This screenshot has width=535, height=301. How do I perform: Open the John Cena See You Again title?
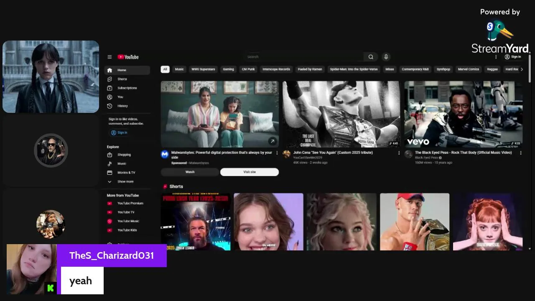333,153
